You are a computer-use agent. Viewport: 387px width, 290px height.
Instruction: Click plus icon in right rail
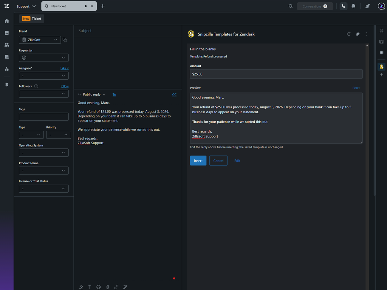[x=381, y=75]
